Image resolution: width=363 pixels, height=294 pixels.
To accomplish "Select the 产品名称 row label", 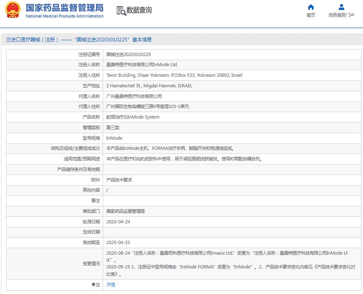I will (91, 117).
